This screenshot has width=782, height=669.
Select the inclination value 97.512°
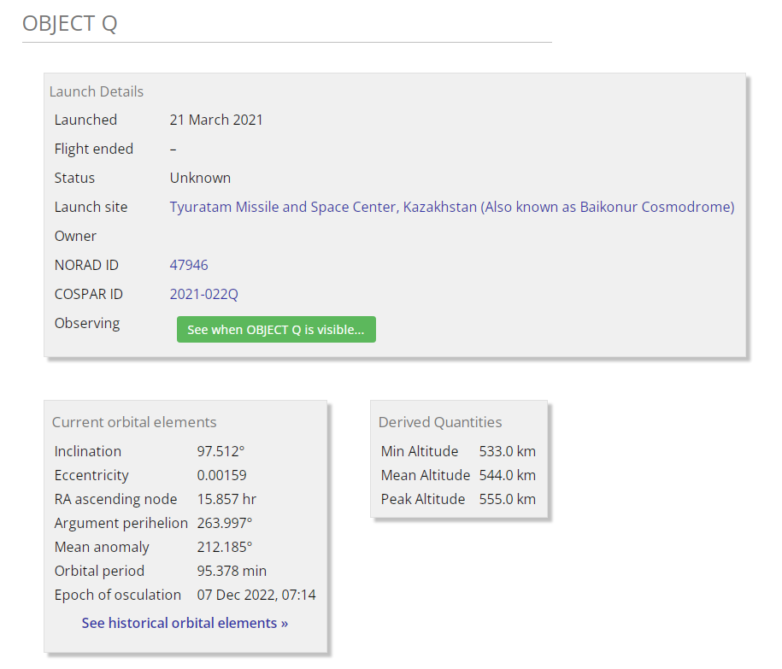click(220, 451)
